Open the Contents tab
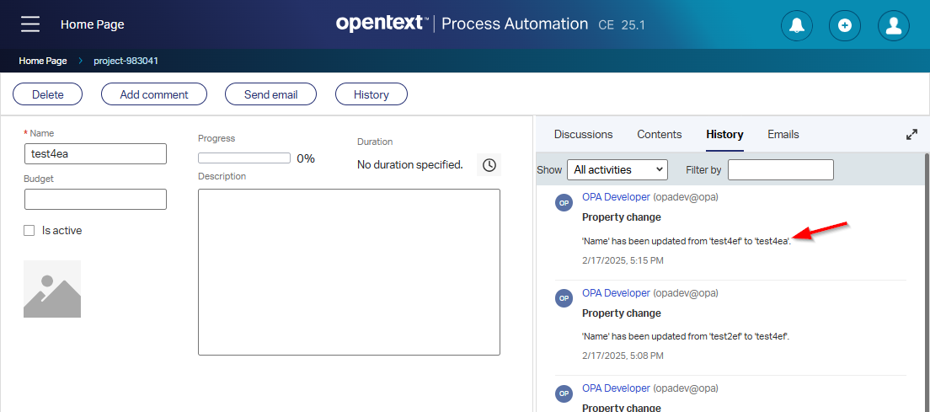 pyautogui.click(x=659, y=134)
